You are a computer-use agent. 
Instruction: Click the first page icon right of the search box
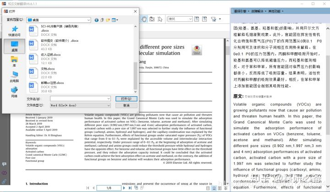197,19
